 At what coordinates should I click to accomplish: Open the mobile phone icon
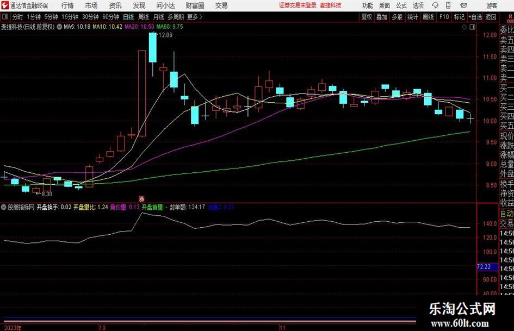tap(448, 5)
